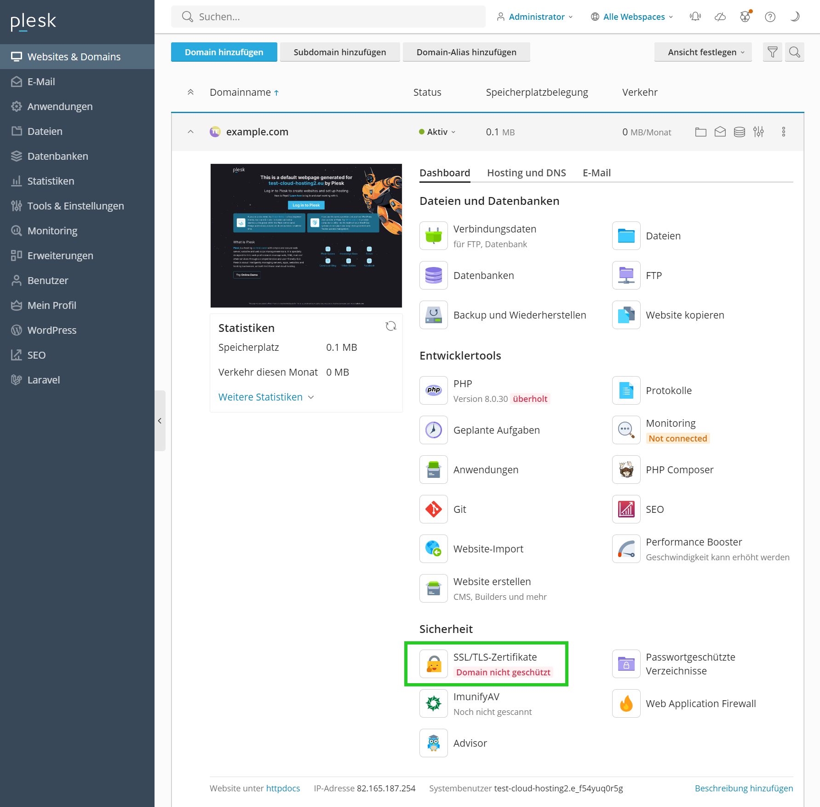This screenshot has width=820, height=807.
Task: Open databases icon in example.com row
Action: tap(740, 132)
